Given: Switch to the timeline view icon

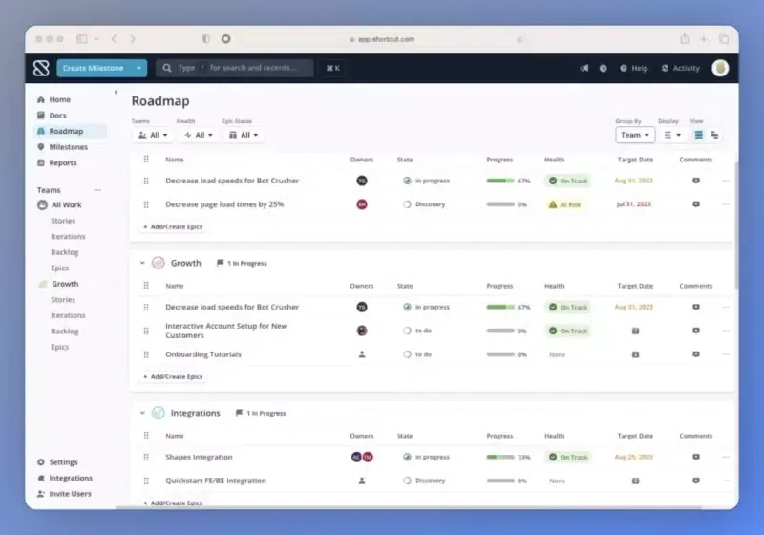Looking at the screenshot, I should [x=714, y=135].
